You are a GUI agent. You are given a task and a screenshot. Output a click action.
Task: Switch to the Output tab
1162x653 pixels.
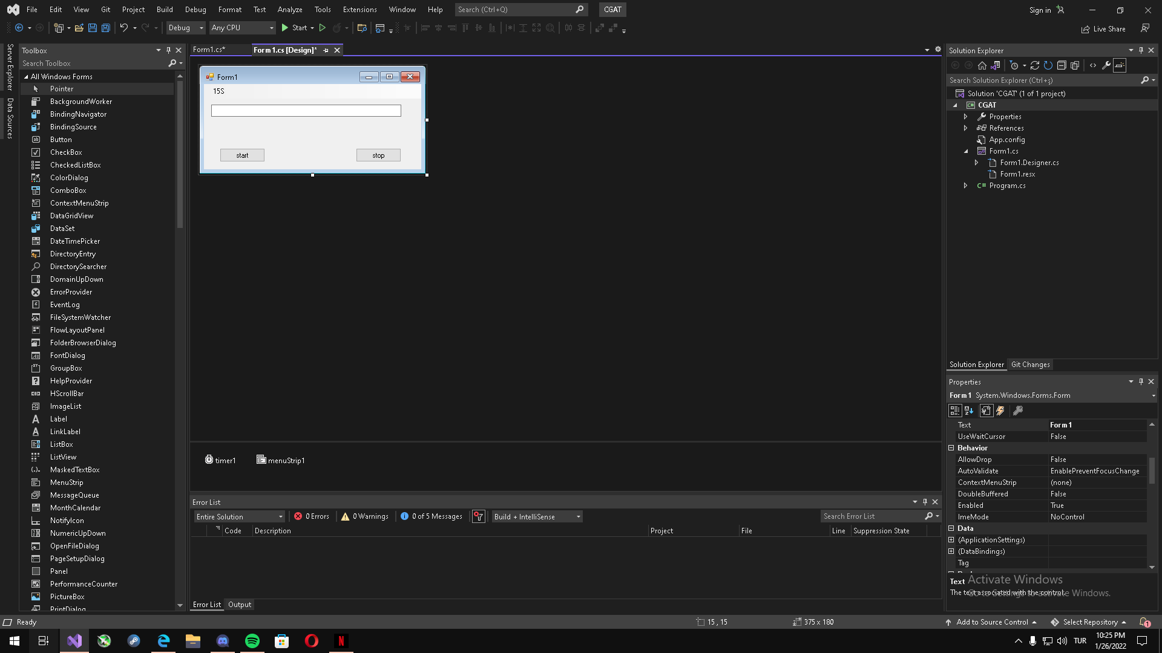(x=239, y=605)
